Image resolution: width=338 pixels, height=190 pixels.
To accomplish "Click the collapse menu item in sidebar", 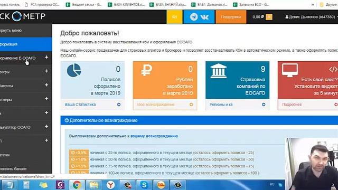I will coord(26,31).
